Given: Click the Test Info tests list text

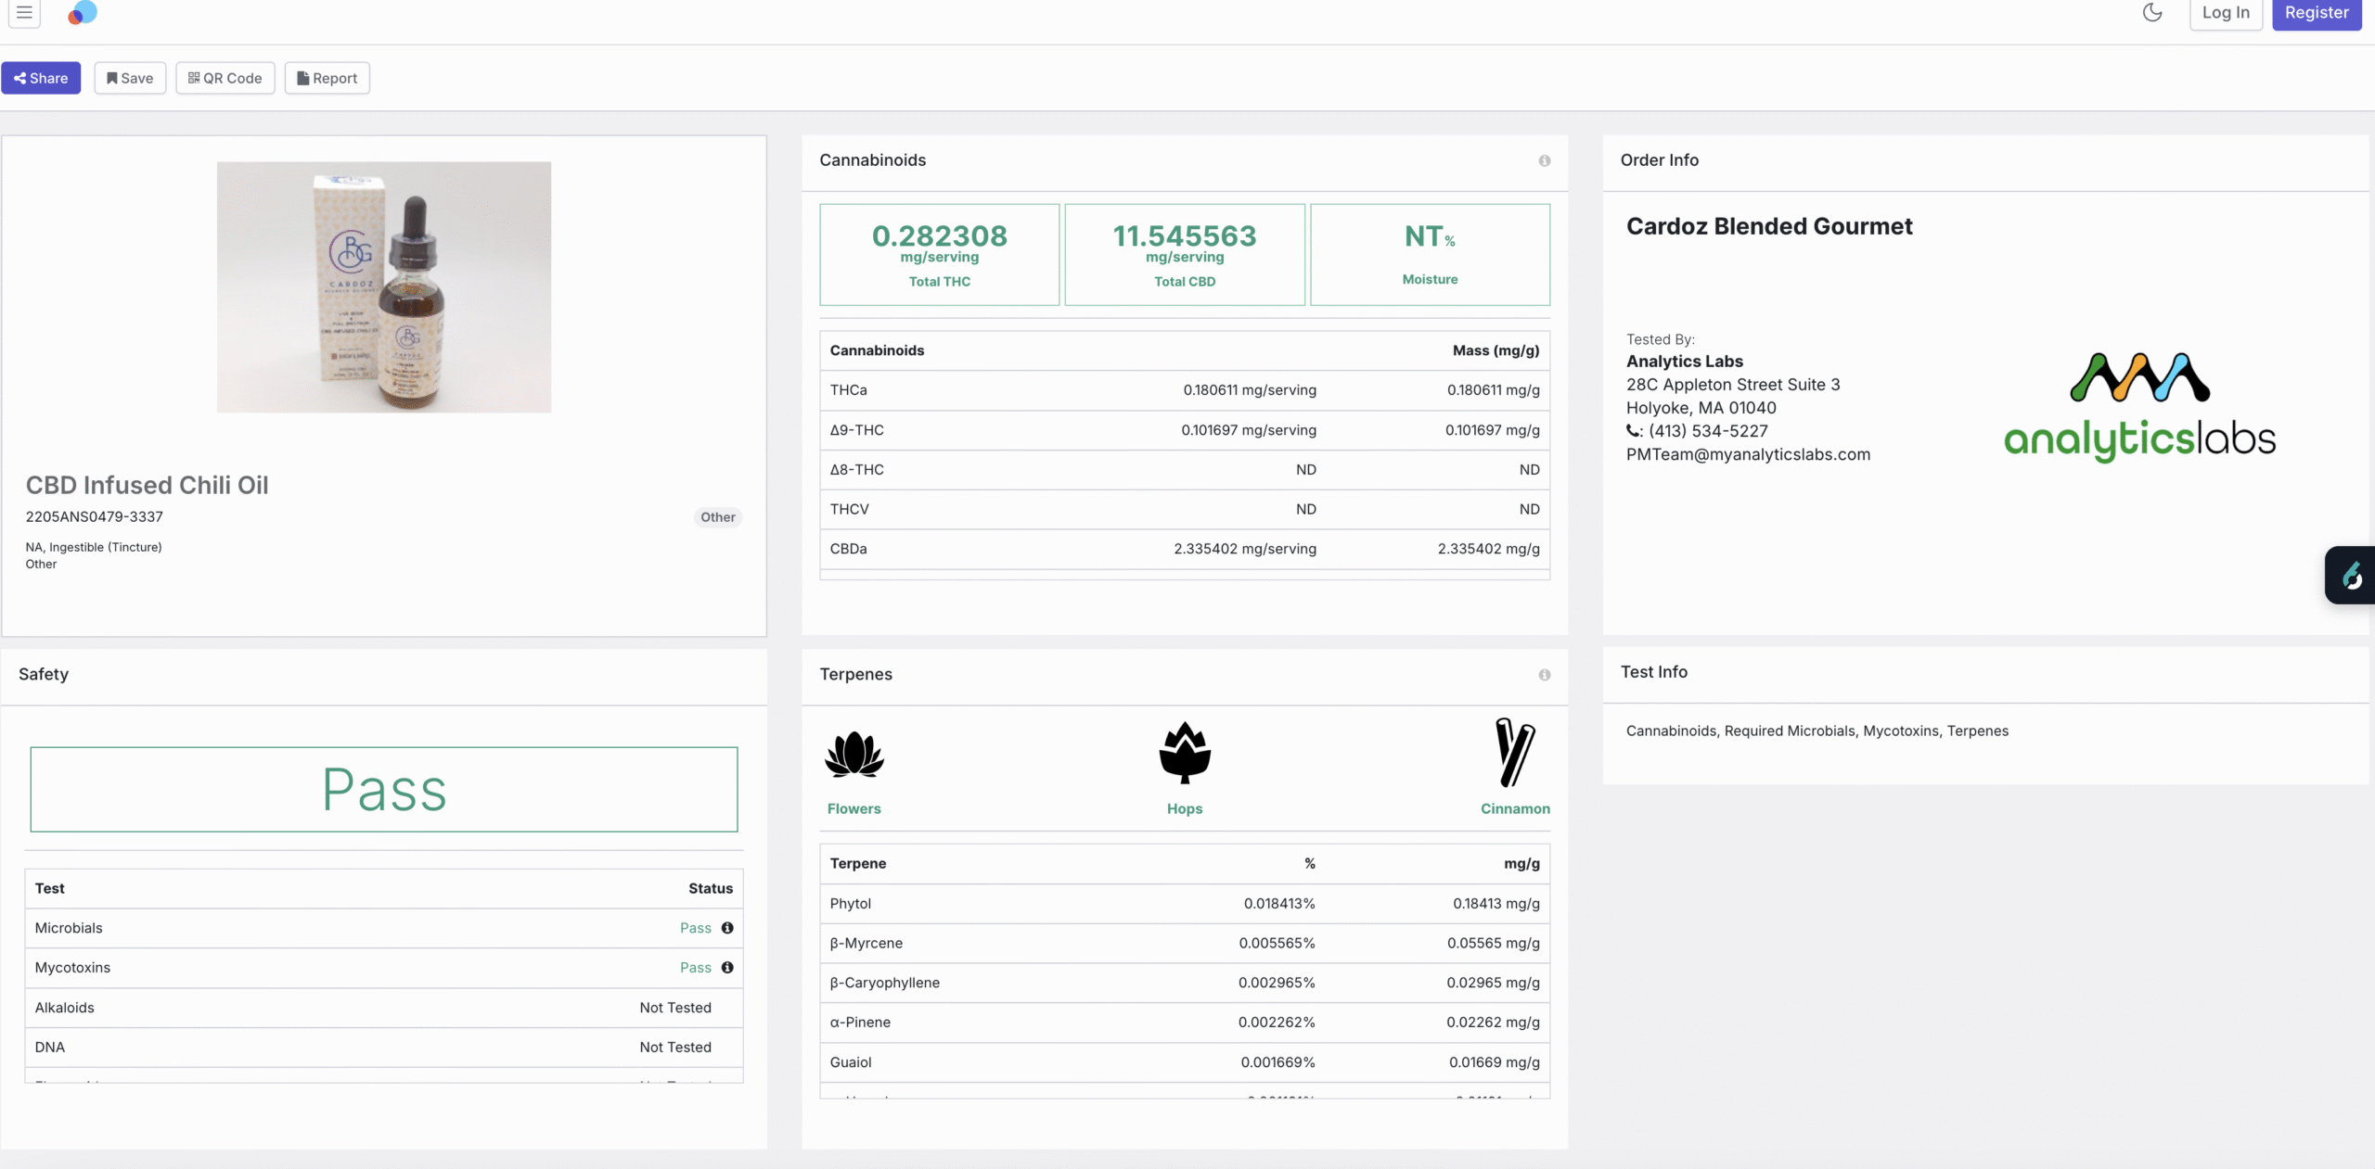Looking at the screenshot, I should (1817, 731).
